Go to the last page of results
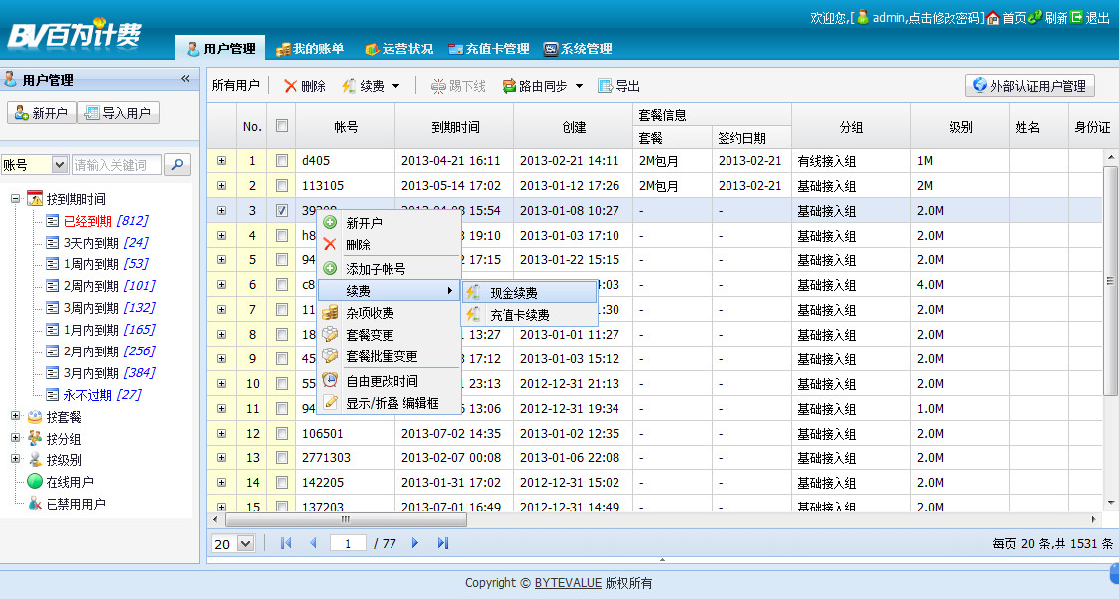This screenshot has width=1119, height=599. [x=443, y=543]
